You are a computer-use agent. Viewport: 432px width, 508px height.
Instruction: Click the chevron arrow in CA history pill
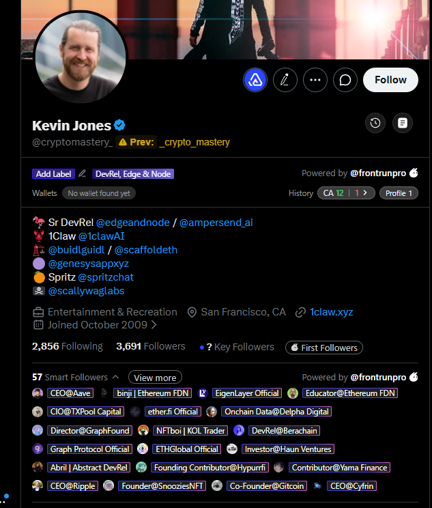click(365, 193)
